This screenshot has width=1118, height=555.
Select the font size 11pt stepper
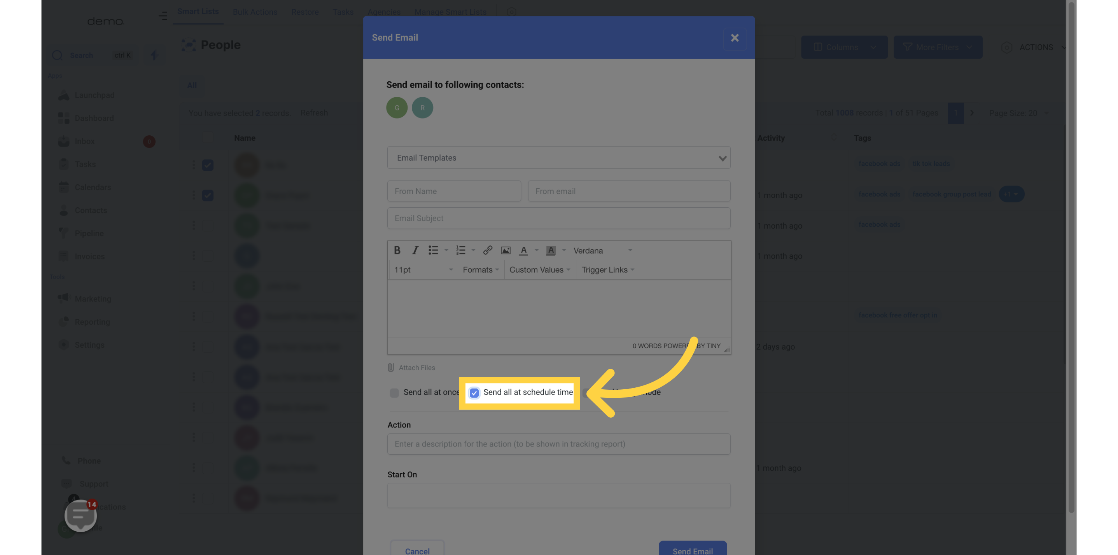tap(422, 270)
